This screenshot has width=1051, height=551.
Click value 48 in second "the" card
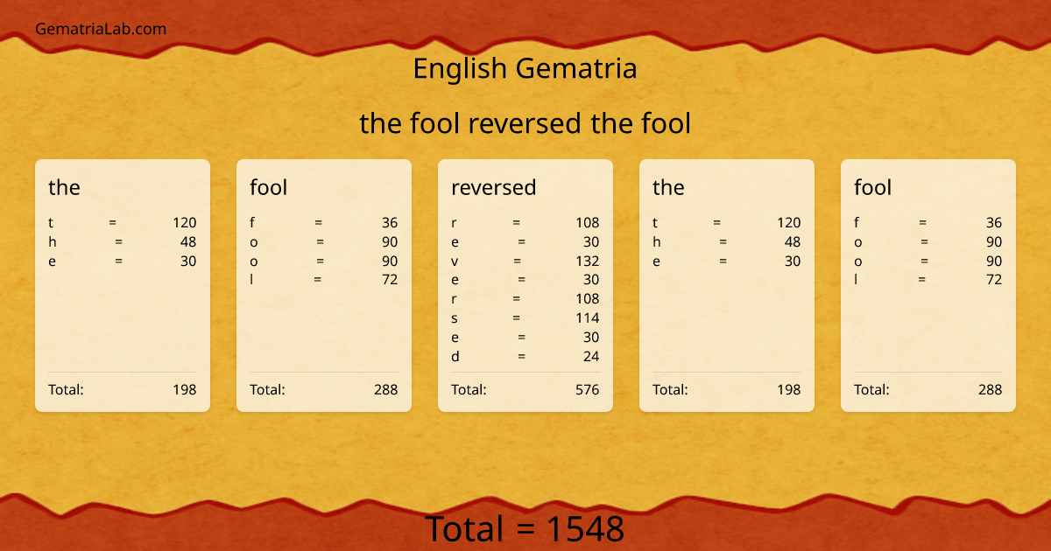(792, 242)
